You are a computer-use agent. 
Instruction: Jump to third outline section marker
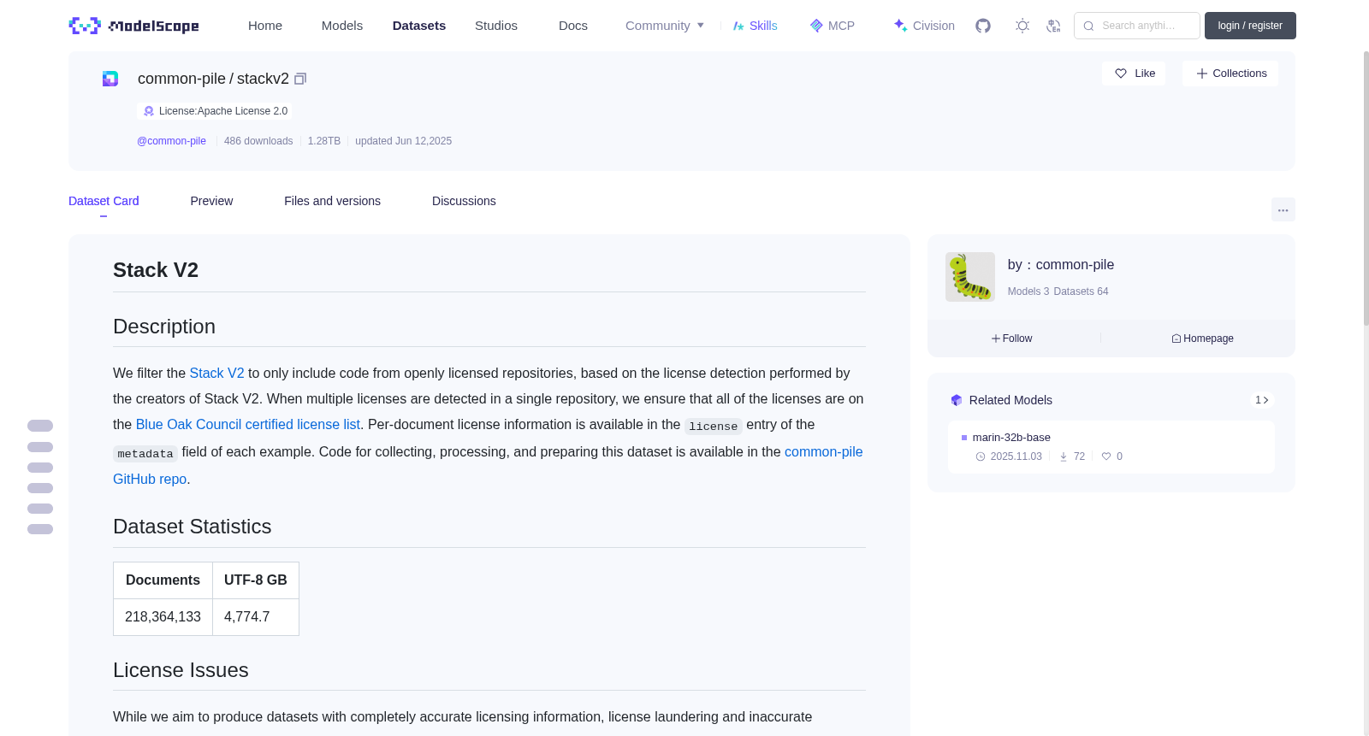pos(40,468)
